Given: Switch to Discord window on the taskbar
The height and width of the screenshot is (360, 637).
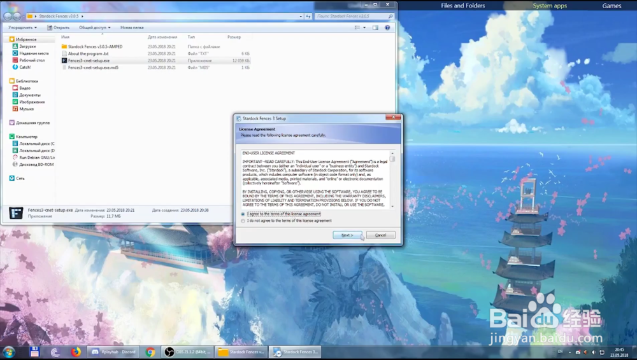Looking at the screenshot, I should 114,352.
